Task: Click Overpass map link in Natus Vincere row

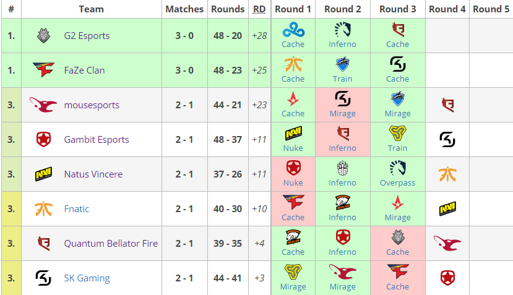Action: (x=397, y=183)
